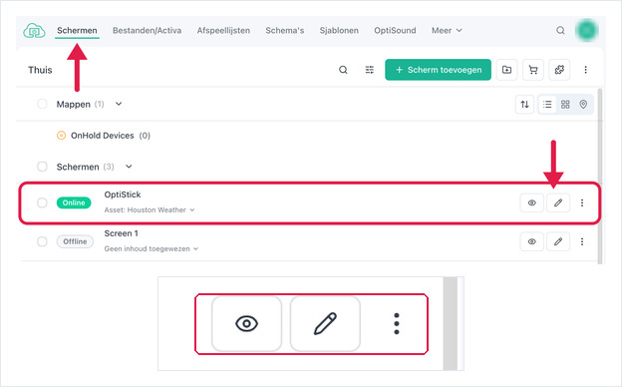This screenshot has width=622, height=387.
Task: Open the toolbar three-dot menu
Action: pos(585,70)
